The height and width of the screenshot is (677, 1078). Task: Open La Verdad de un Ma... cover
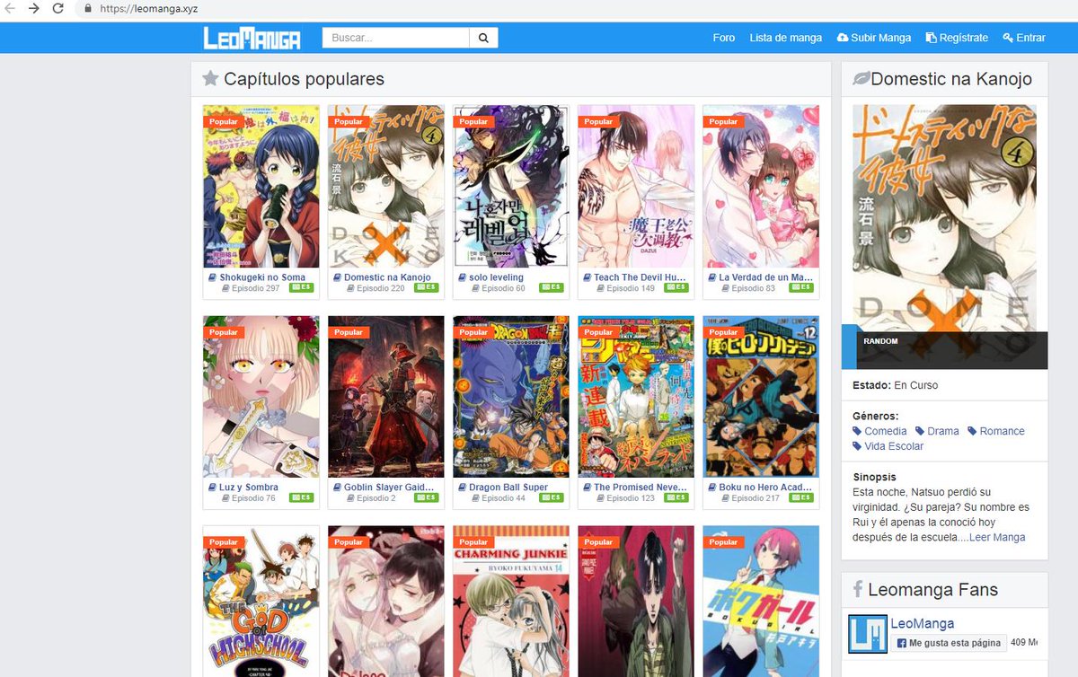point(761,186)
